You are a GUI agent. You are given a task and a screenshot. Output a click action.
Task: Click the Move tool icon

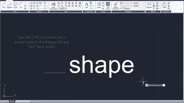31,9
